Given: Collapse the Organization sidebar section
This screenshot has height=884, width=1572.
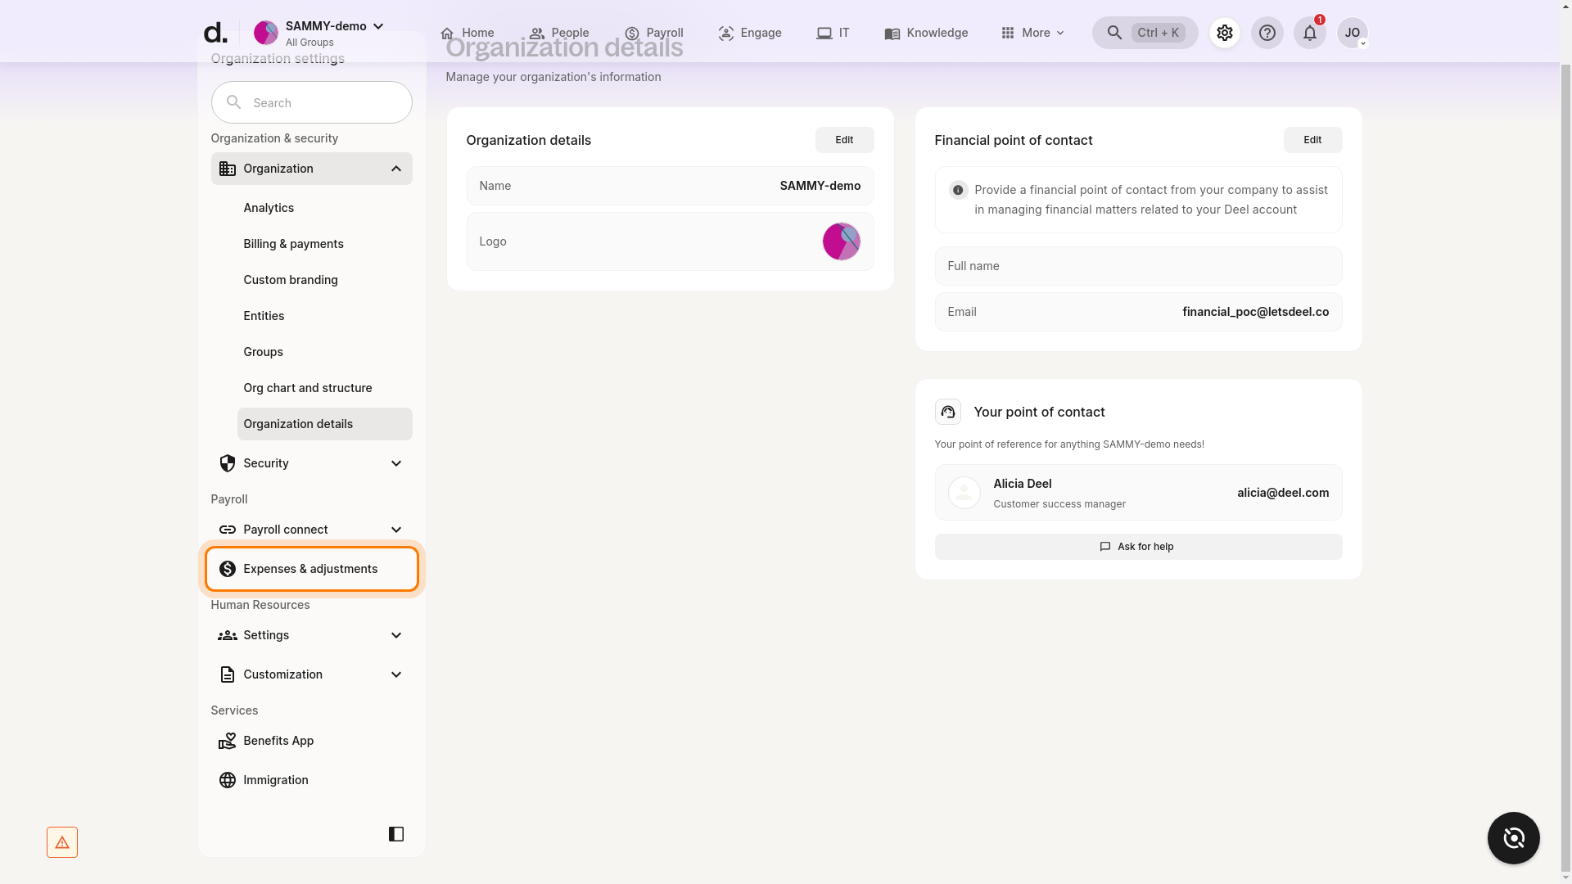Looking at the screenshot, I should point(395,169).
